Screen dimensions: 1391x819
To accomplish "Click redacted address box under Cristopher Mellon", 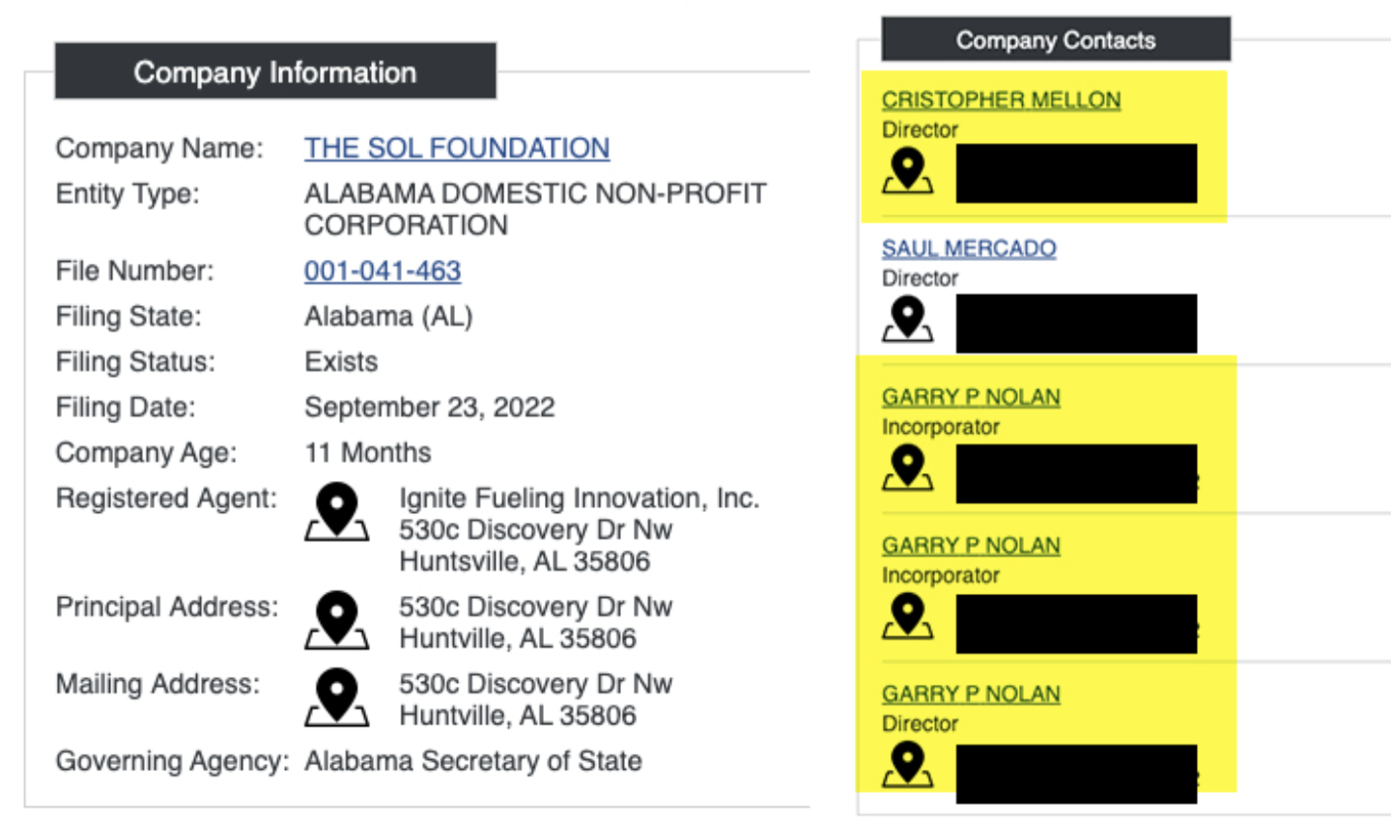I will tap(1076, 174).
